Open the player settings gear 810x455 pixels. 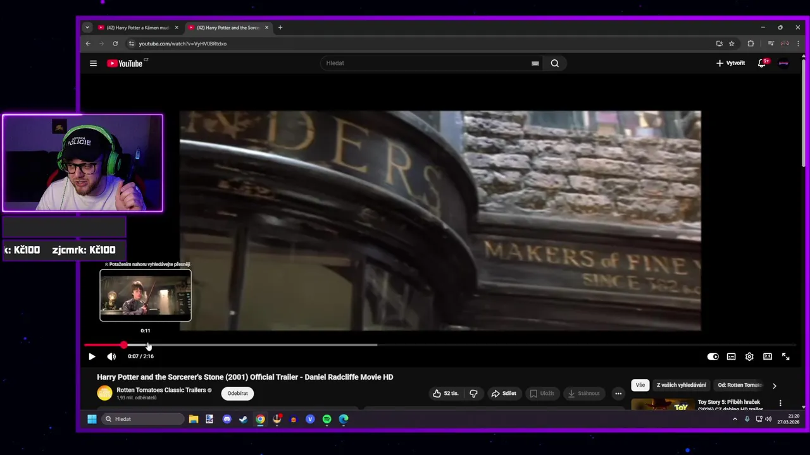click(749, 356)
